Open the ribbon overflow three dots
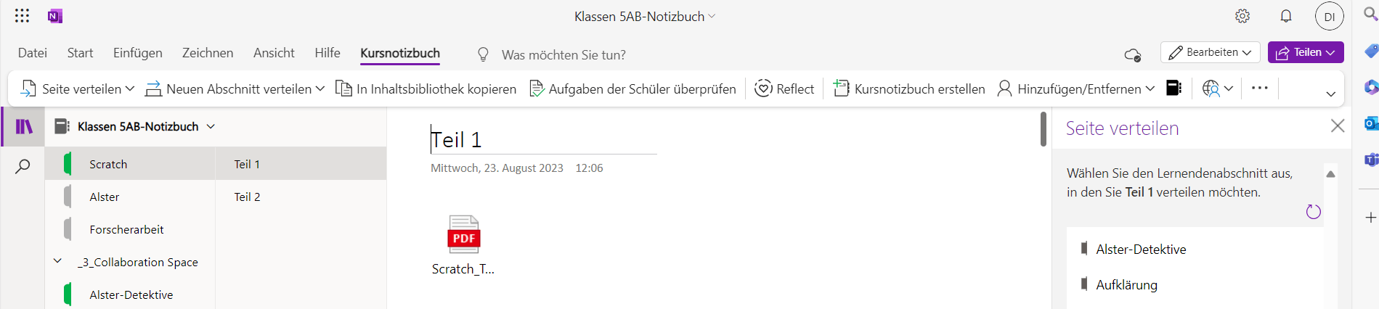 pyautogui.click(x=1260, y=88)
